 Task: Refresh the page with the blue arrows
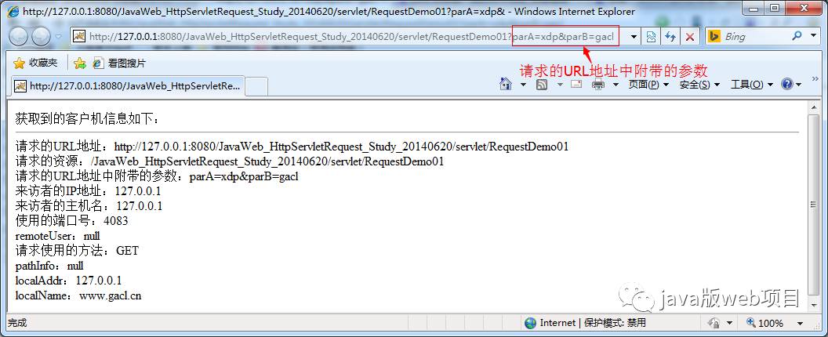pos(670,37)
